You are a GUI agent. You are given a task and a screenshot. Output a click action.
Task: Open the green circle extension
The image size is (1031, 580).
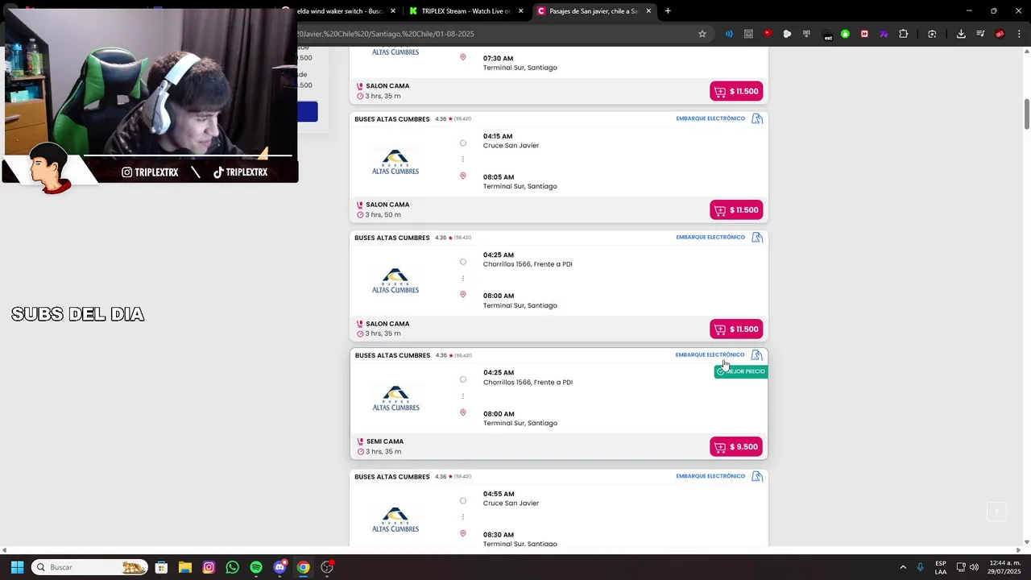pos(845,34)
